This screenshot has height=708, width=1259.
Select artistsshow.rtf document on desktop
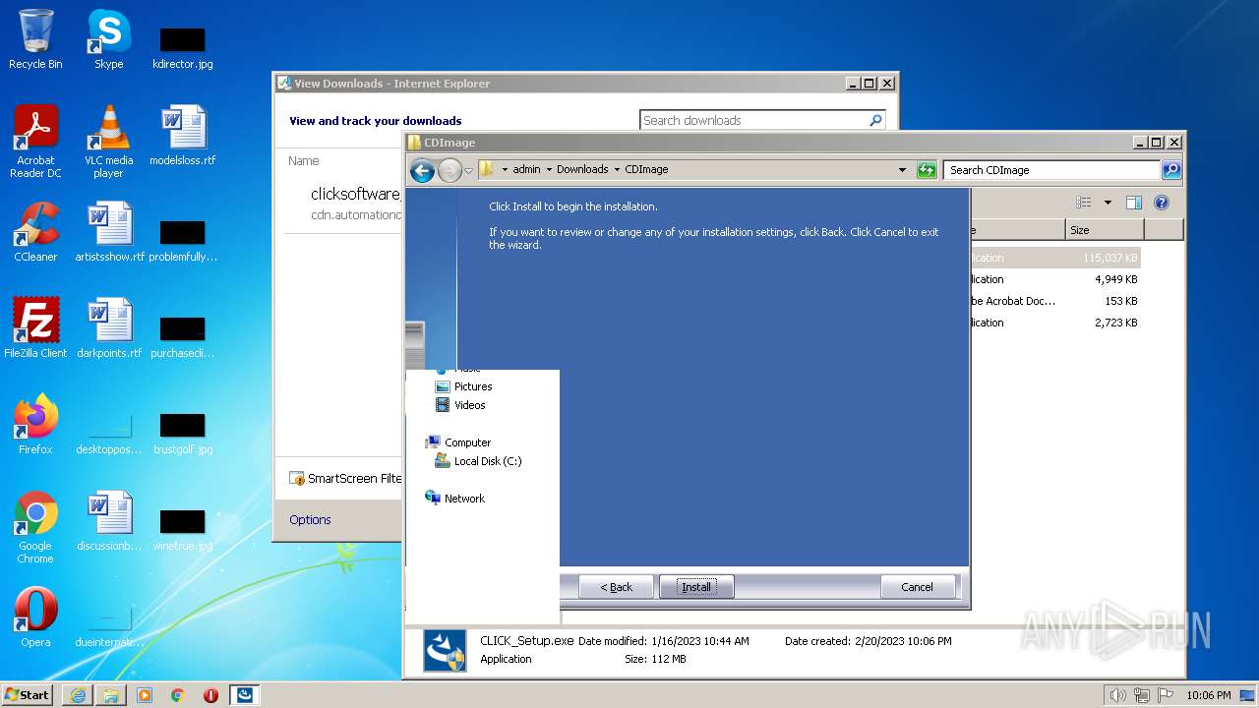tap(109, 232)
